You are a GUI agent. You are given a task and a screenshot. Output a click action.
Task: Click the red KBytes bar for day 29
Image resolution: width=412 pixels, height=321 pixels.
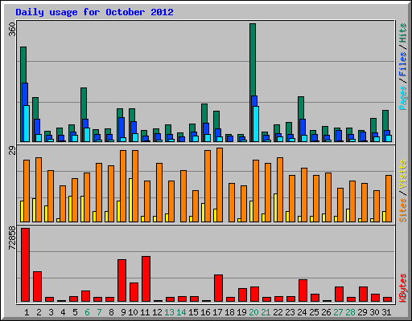click(x=364, y=294)
